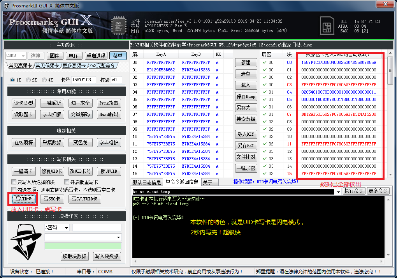The image size is (397, 278).
Task: Switch to 常见低频卡 tab
Action: [47, 66]
